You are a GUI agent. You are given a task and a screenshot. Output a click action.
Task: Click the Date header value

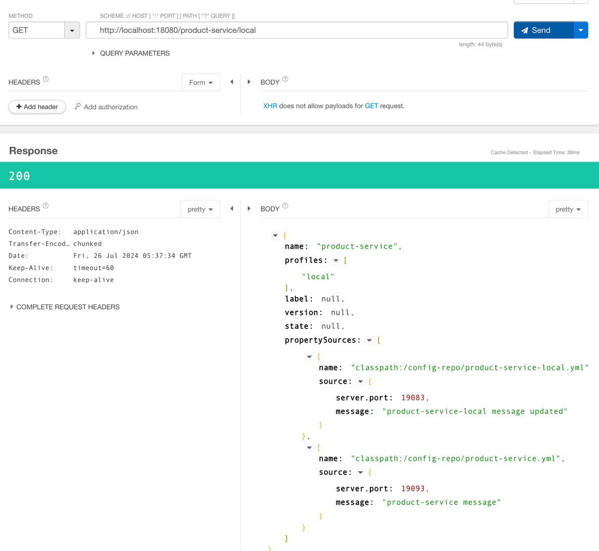(132, 256)
